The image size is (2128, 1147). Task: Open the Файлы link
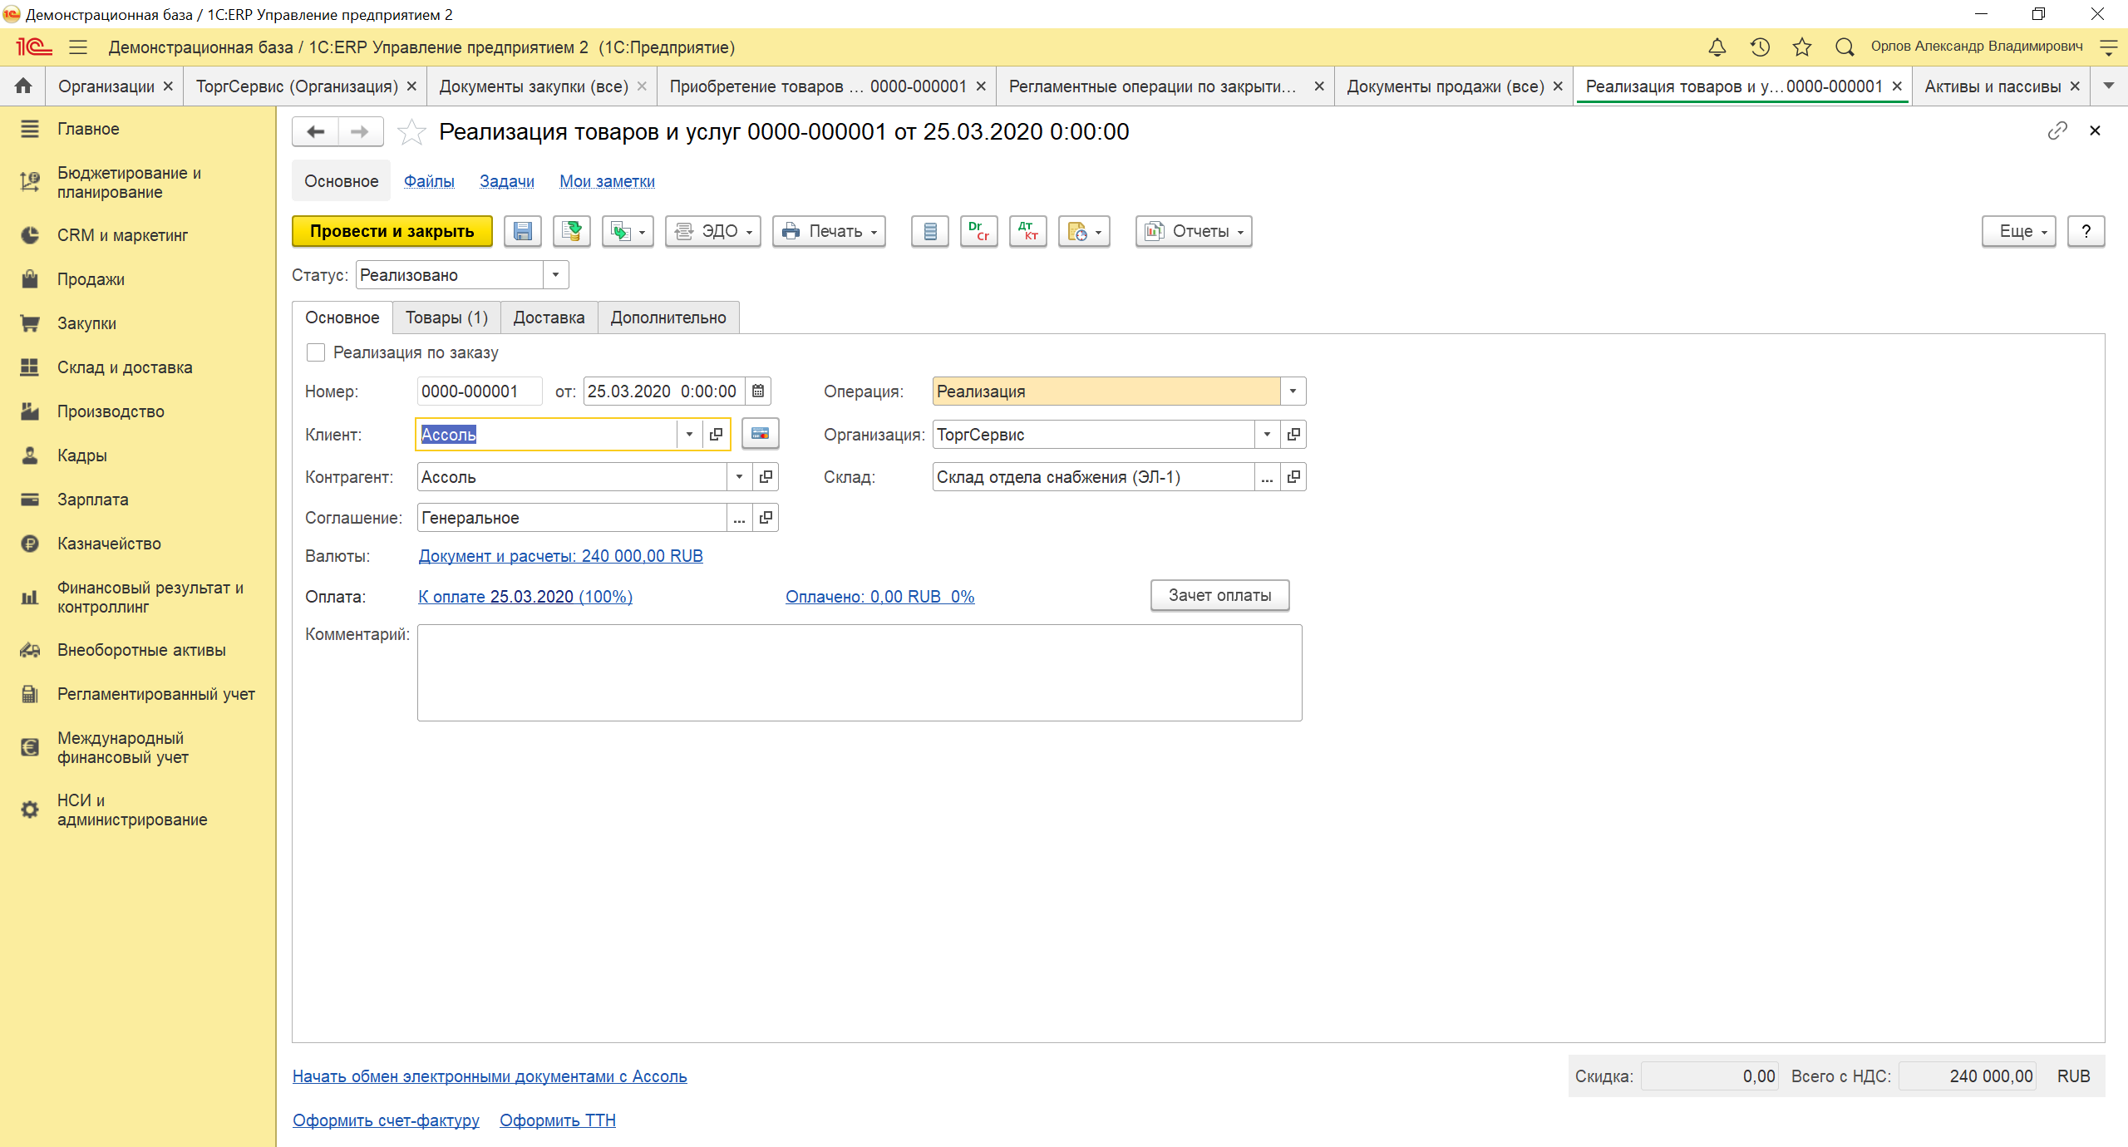coord(429,181)
